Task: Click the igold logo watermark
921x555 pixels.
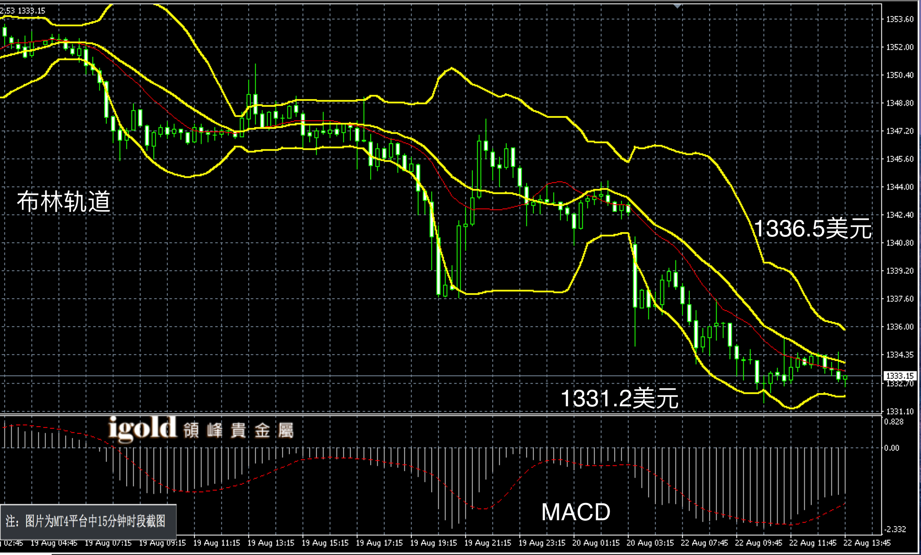Action: point(142,428)
